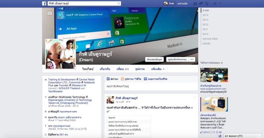
Task: Click the small profile avatar in top bar
Action: 166,3
